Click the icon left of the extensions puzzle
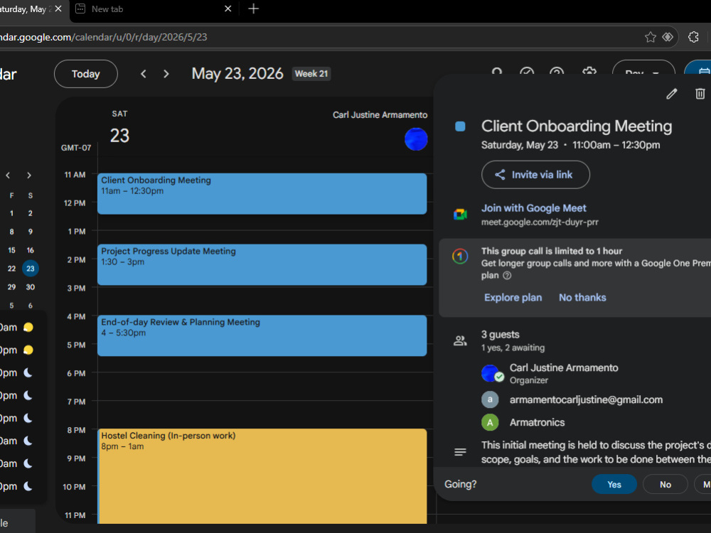Viewport: 711px width, 533px height. tap(668, 37)
